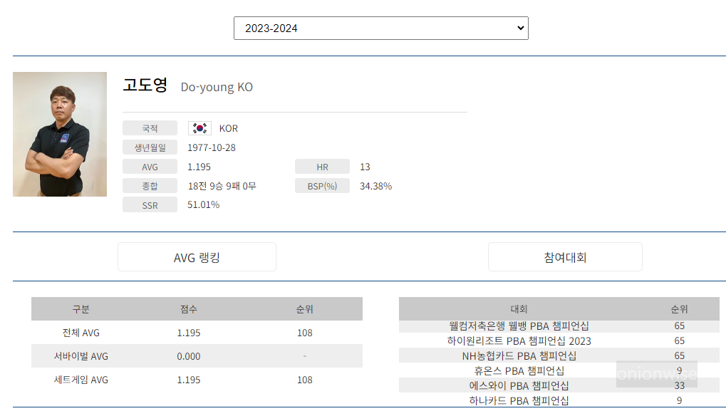
Task: Expand the season selector to pick another year
Action: [x=380, y=27]
